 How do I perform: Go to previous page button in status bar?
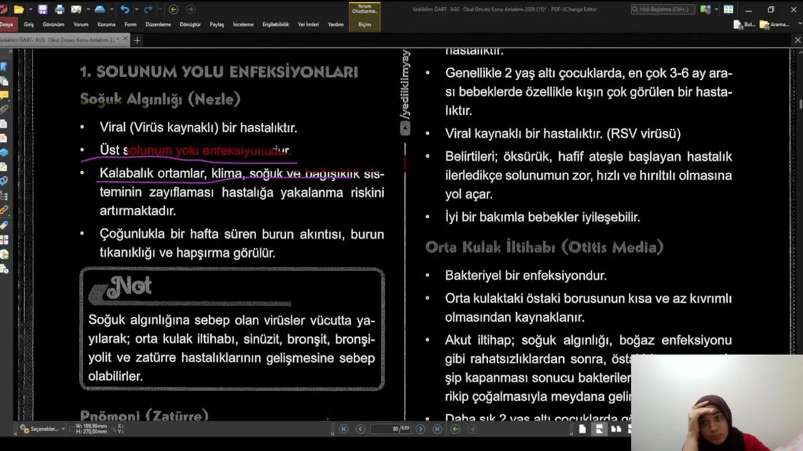coord(360,429)
